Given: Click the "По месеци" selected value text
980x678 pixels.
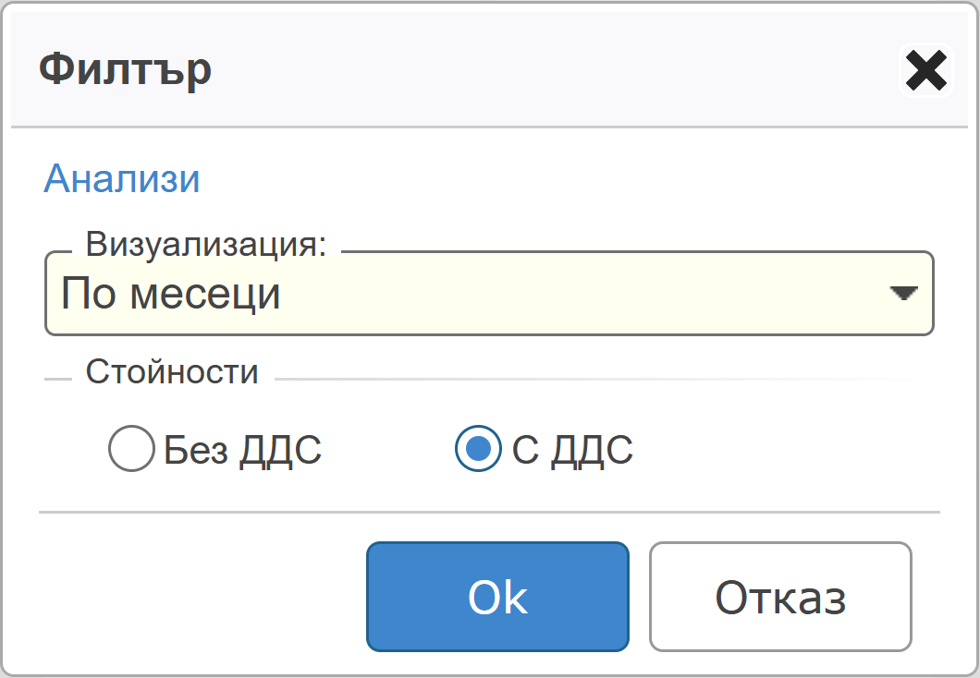Looking at the screenshot, I should tap(171, 295).
